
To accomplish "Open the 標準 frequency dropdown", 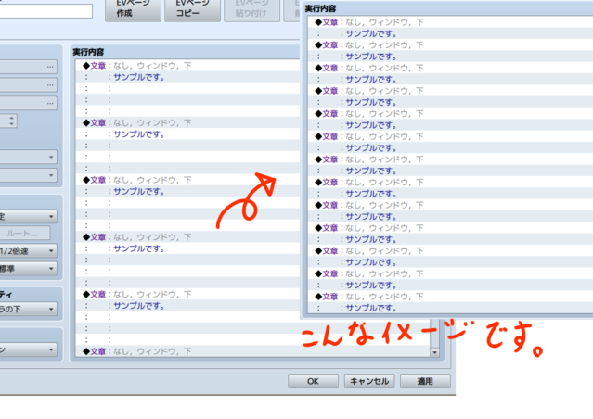I will pos(29,269).
